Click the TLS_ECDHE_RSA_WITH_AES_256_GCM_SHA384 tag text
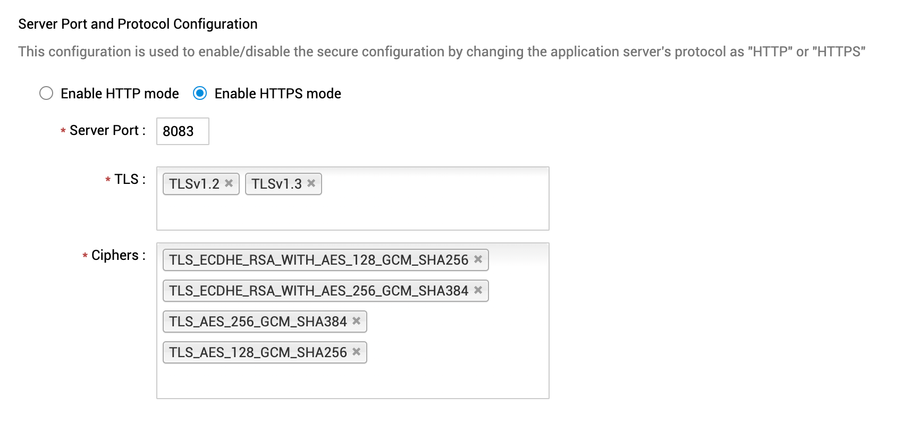910x422 pixels. coord(318,291)
